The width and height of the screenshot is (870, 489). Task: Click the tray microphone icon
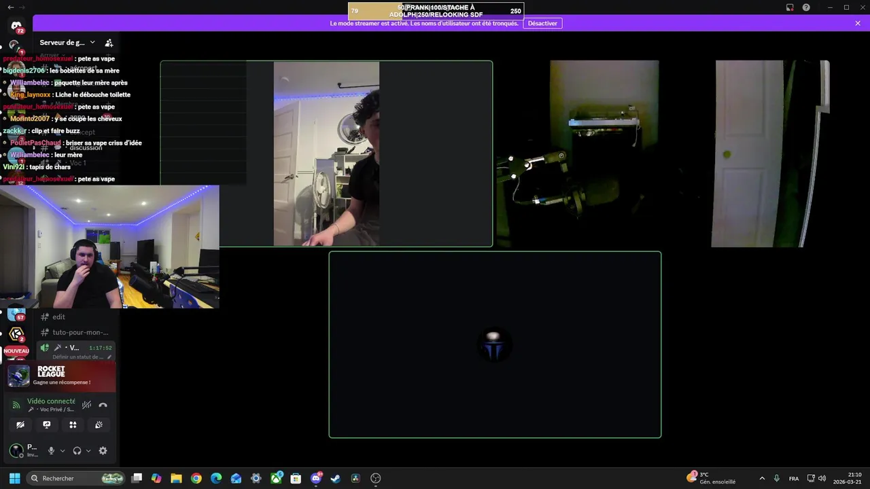777,478
